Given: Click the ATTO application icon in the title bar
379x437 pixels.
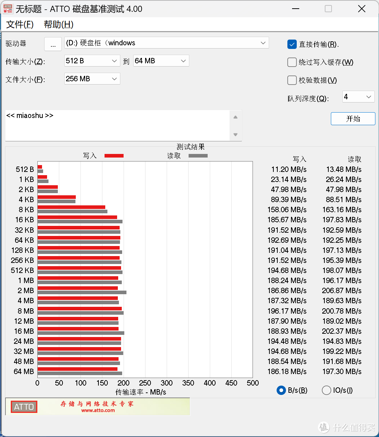Looking at the screenshot, I should tap(8, 9).
